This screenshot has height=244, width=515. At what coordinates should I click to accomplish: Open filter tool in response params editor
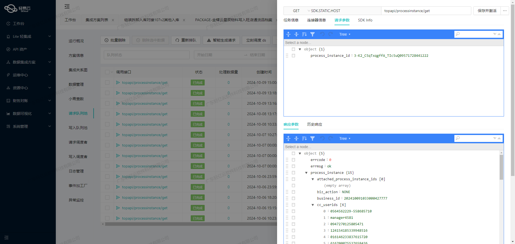[x=312, y=138]
